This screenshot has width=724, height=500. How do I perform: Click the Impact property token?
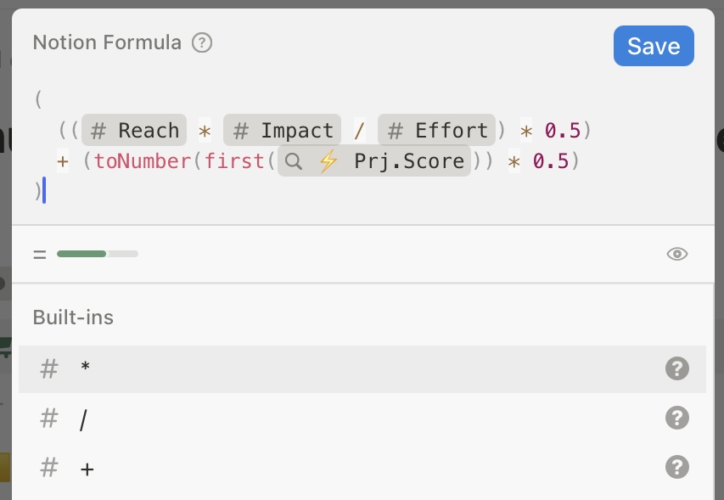click(282, 131)
